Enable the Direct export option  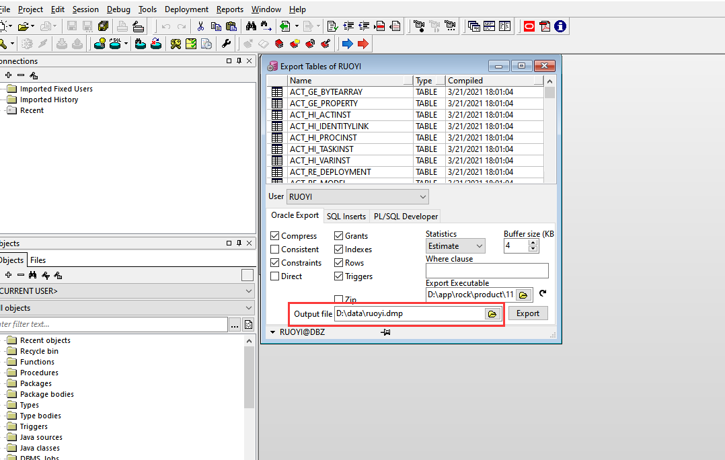pyautogui.click(x=274, y=276)
